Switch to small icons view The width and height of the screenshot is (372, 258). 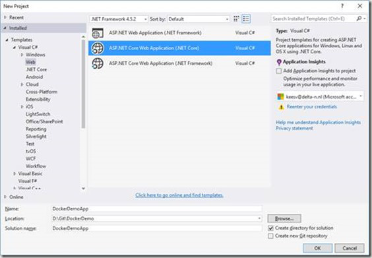[236, 18]
